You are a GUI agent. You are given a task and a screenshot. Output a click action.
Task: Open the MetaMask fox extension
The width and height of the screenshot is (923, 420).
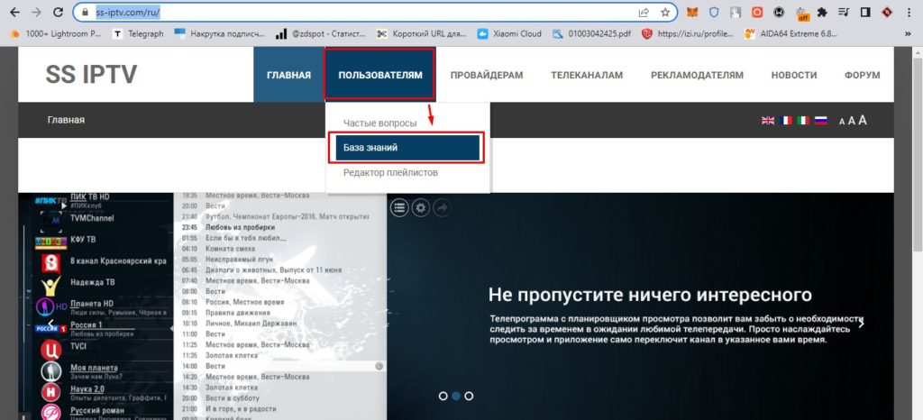(693, 12)
